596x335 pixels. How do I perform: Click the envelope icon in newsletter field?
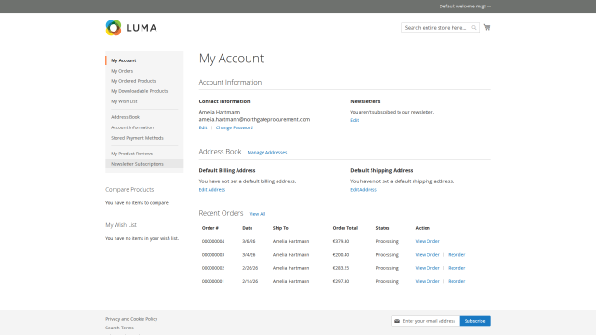[397, 321]
